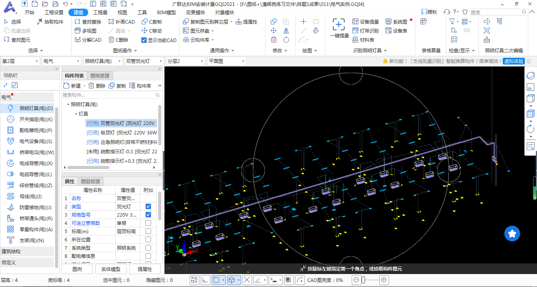This screenshot has height=287, width=537.
Task: Uncheck the 附加 box for 规格型号
Action: click(x=148, y=215)
